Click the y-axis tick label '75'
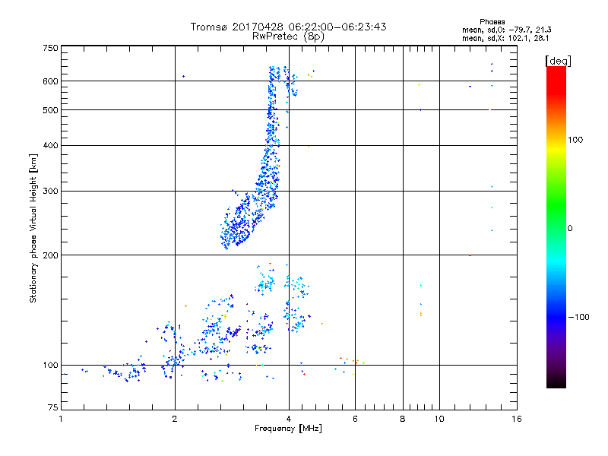608x456 pixels. 53,407
